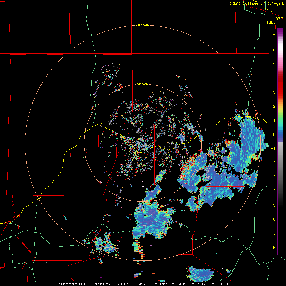Click the 50 NMI range ring label

(143, 84)
